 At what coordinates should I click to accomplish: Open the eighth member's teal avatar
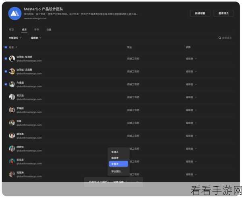[x=12, y=148]
